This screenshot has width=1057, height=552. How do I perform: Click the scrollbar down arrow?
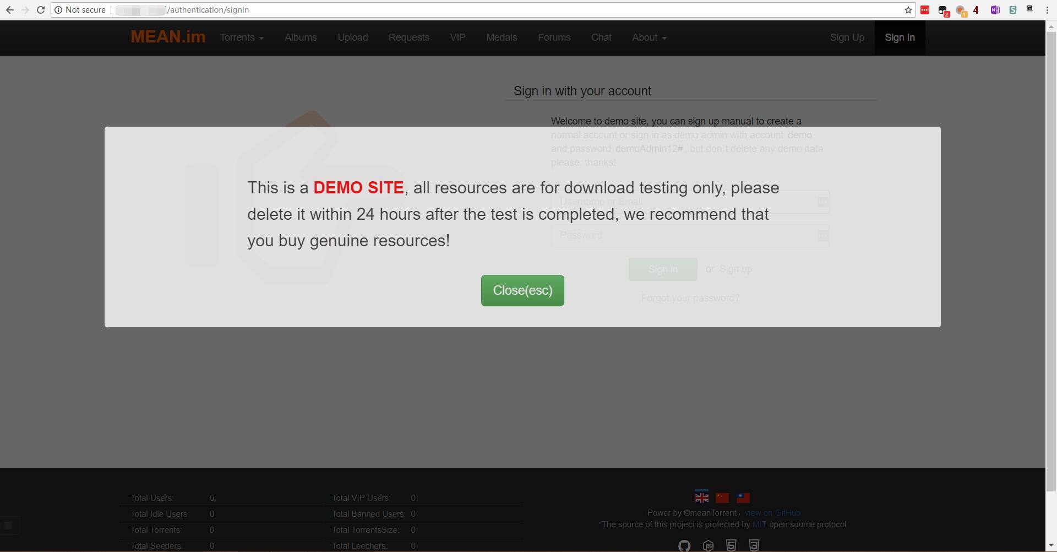pyautogui.click(x=1051, y=546)
